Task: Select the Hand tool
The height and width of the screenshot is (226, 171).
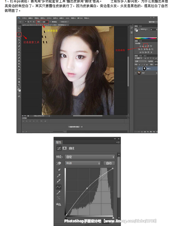Action: point(19,82)
